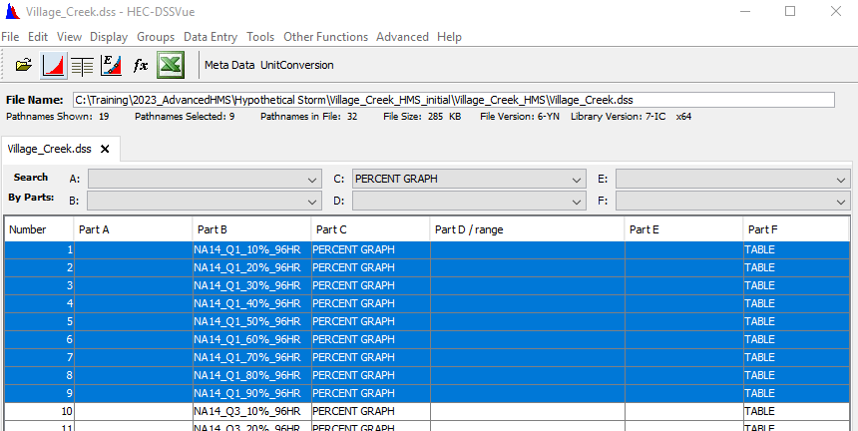The width and height of the screenshot is (858, 431).
Task: Sort by the Number column header
Action: click(x=39, y=229)
